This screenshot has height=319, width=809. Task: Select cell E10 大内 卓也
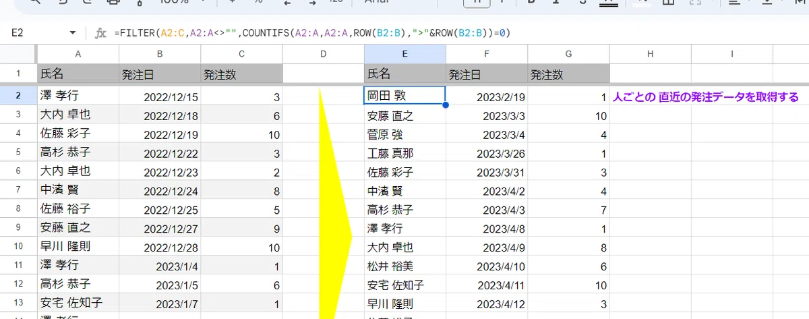pyautogui.click(x=404, y=246)
